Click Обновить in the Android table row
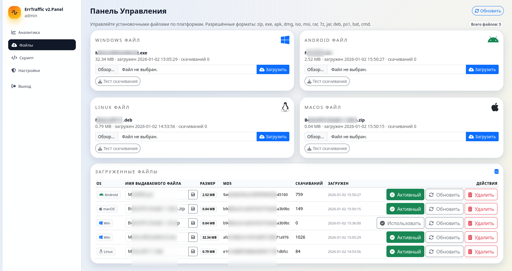Screen dimensions: 512x271 (x=444, y=195)
